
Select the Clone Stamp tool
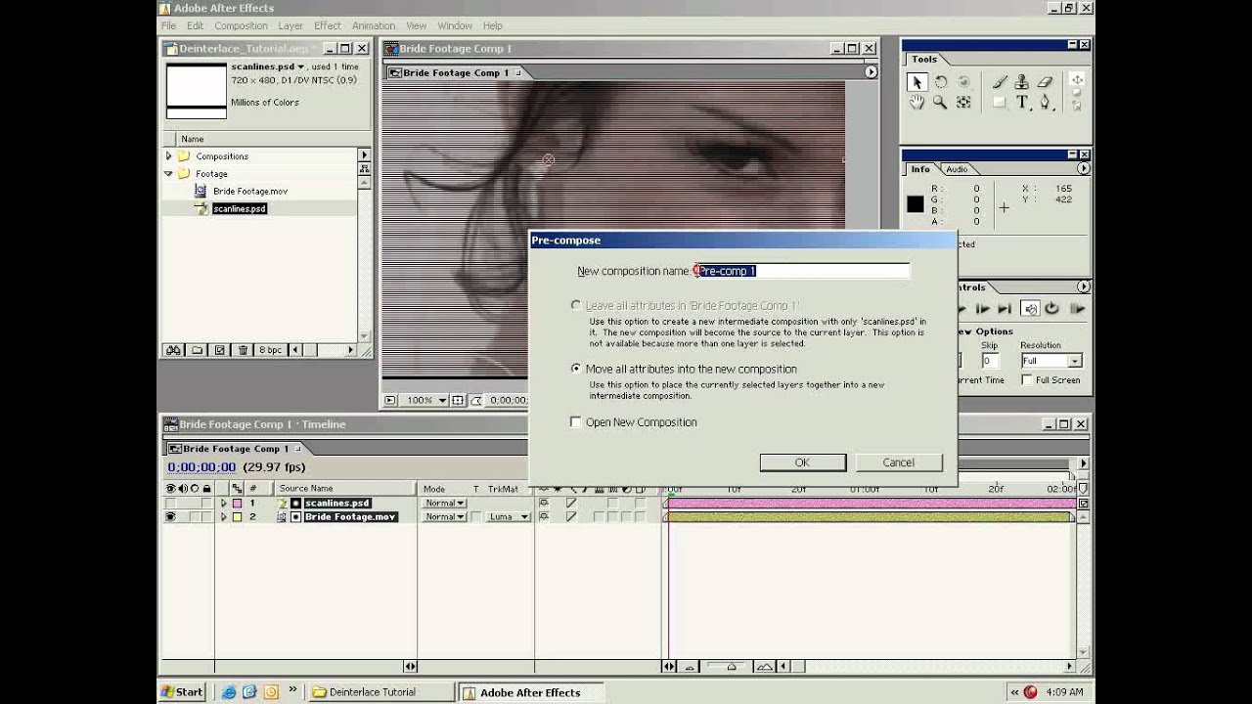(x=1022, y=83)
